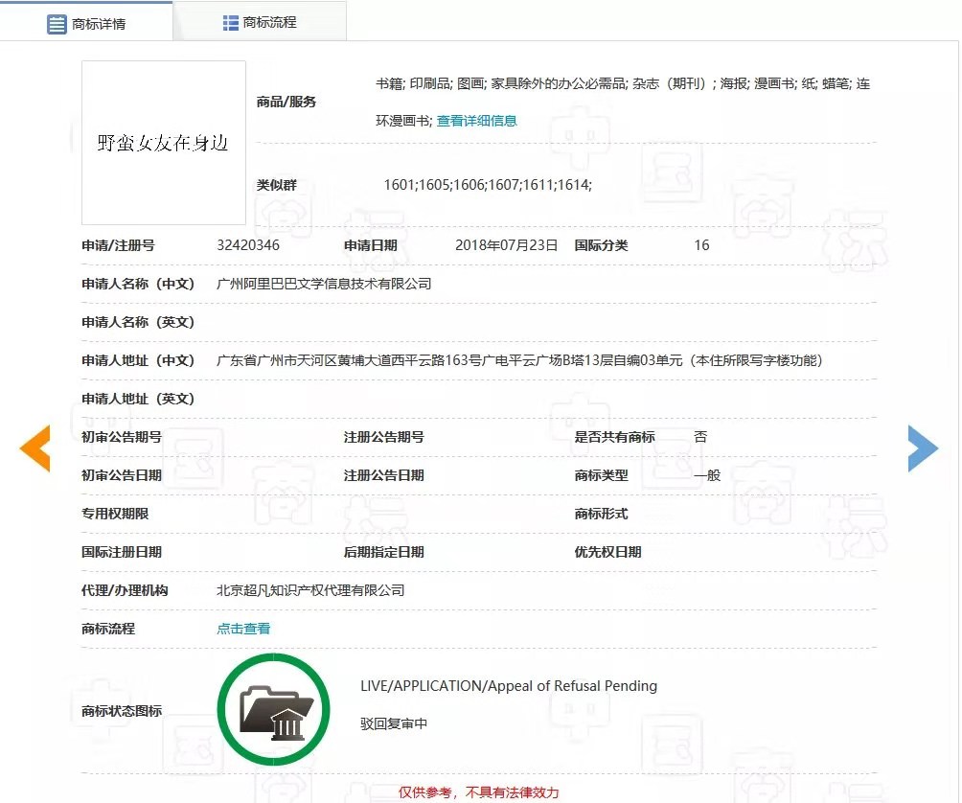Screen dimensions: 962x803
Task: Click the blue right navigation arrow
Action: click(923, 447)
